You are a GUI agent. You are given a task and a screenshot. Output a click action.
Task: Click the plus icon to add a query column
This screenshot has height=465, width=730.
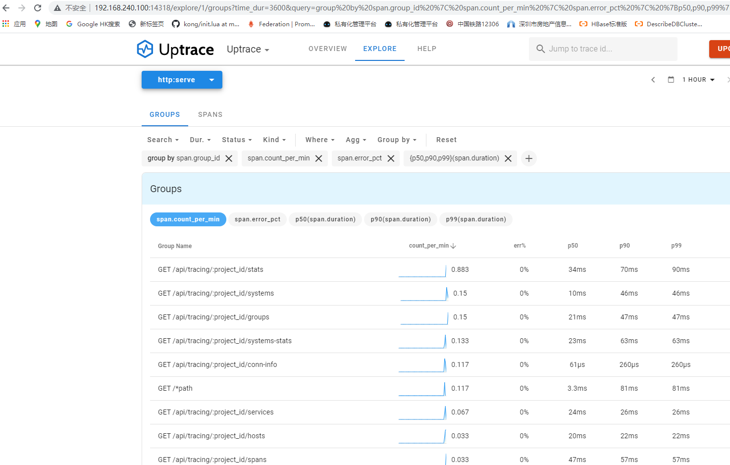[528, 158]
